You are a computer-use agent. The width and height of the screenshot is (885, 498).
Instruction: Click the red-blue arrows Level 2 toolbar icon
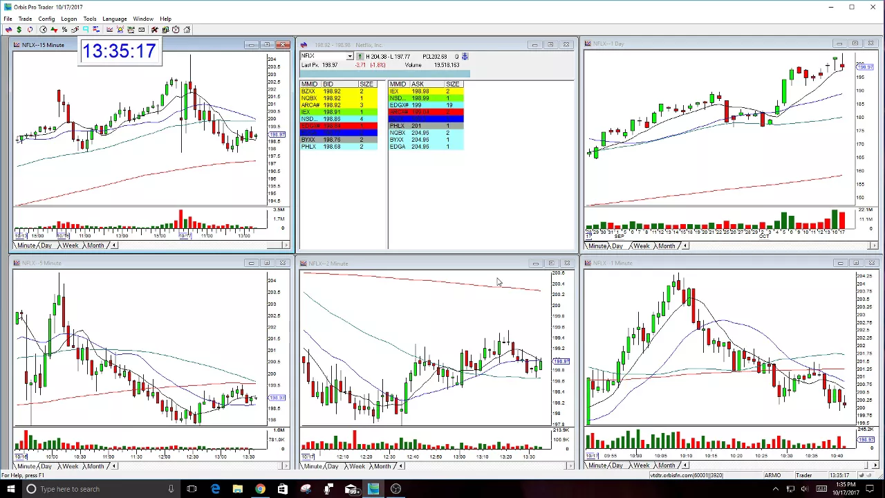8,30
